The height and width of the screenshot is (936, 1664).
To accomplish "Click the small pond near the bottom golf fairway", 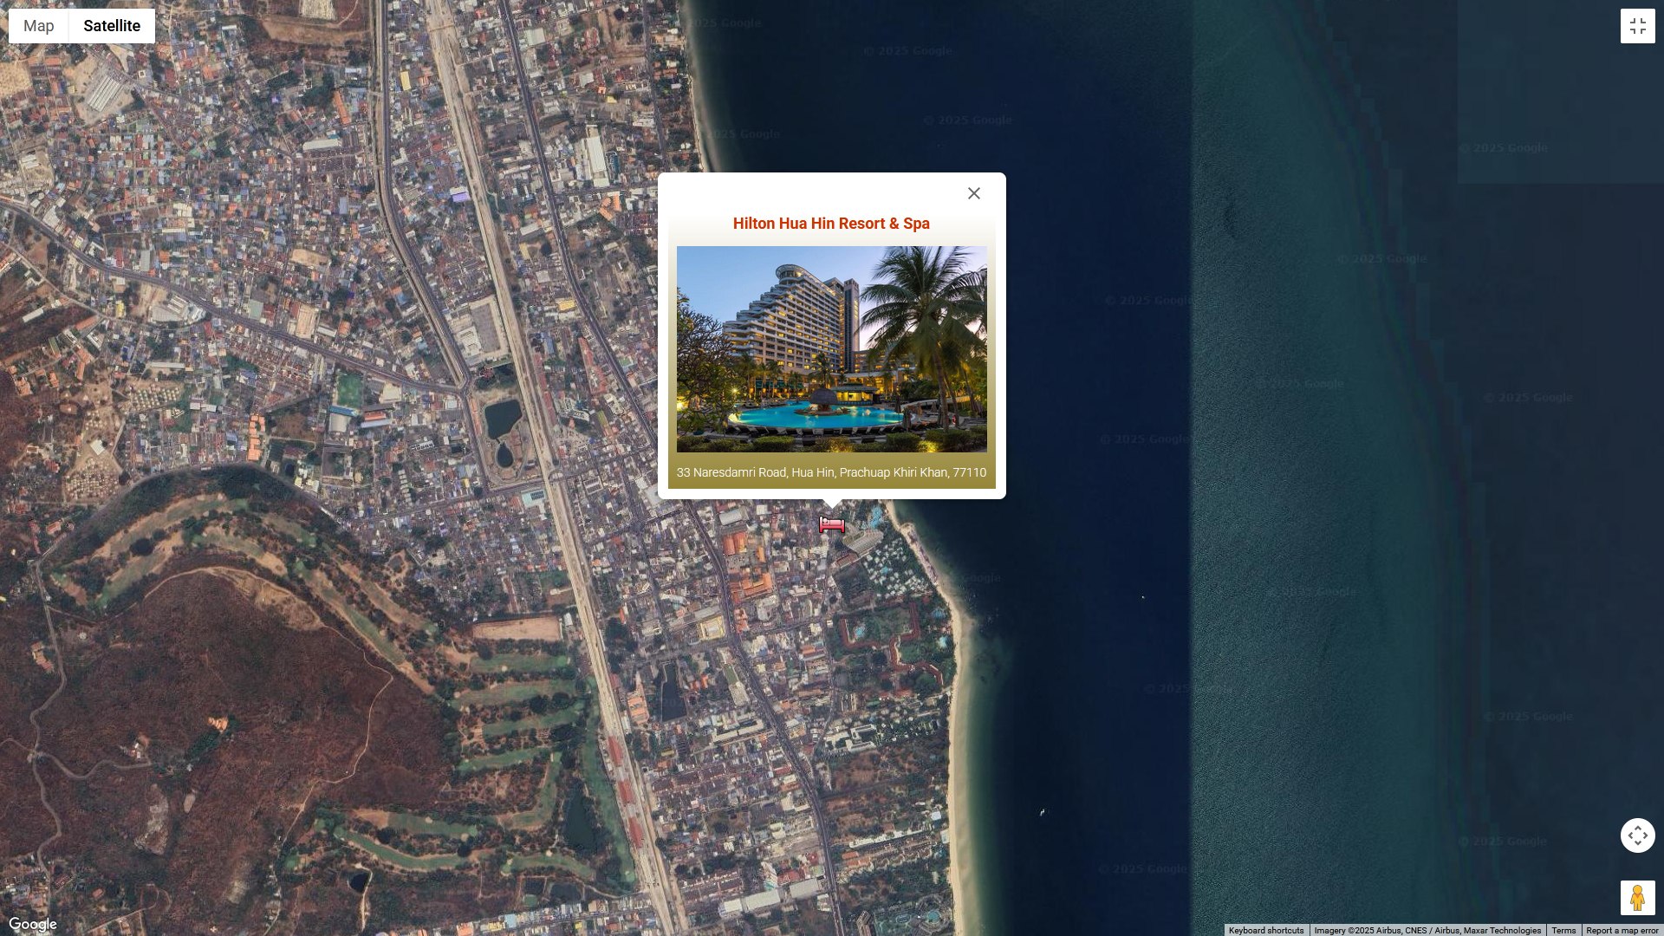I will click(x=359, y=882).
